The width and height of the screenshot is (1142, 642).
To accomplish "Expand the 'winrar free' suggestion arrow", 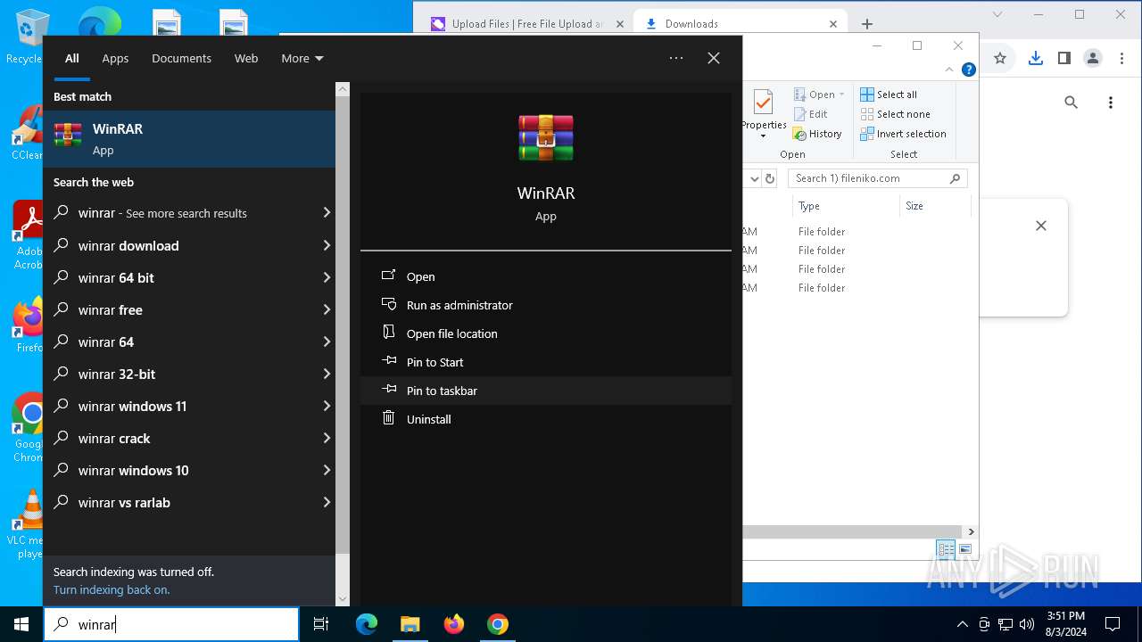I will [327, 309].
